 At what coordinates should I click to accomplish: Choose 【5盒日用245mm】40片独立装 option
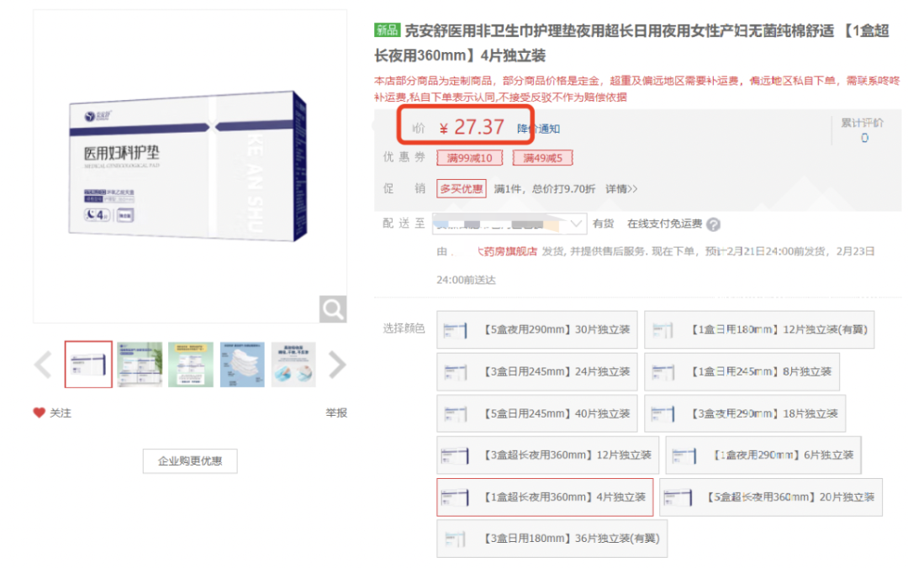[536, 413]
